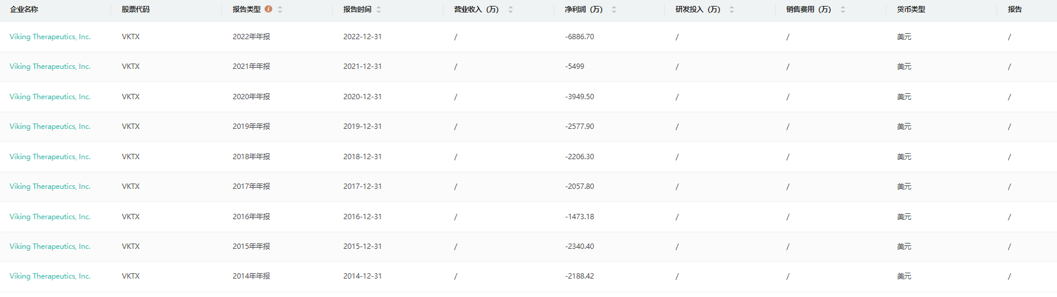Click the 货币类型 column header
The image size is (1057, 297).
(911, 10)
